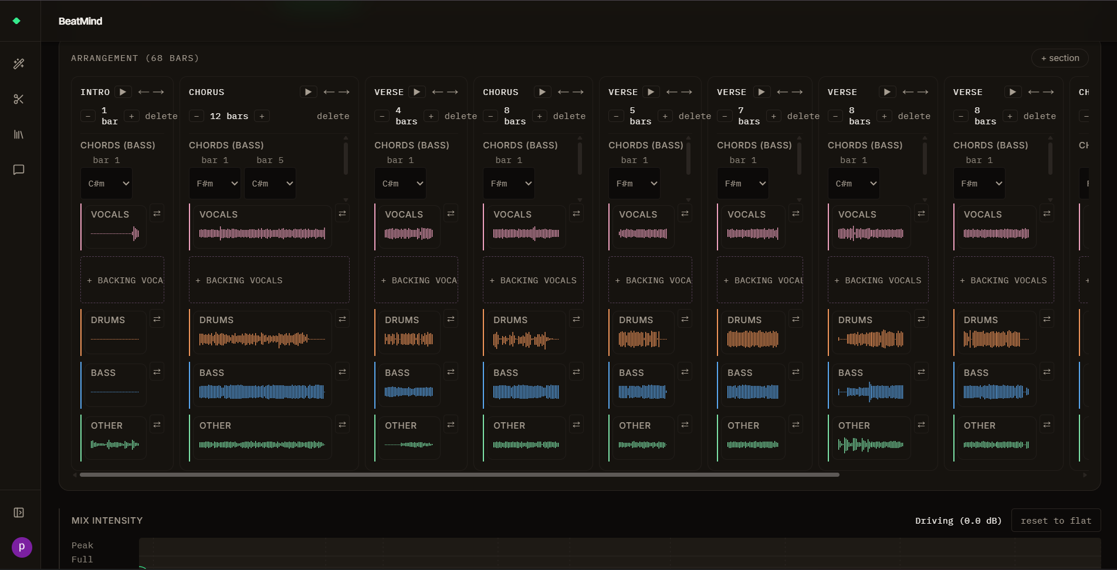This screenshot has height=570, width=1117.
Task: Swap the 5-bar VERSE vocals stem
Action: (x=685, y=213)
